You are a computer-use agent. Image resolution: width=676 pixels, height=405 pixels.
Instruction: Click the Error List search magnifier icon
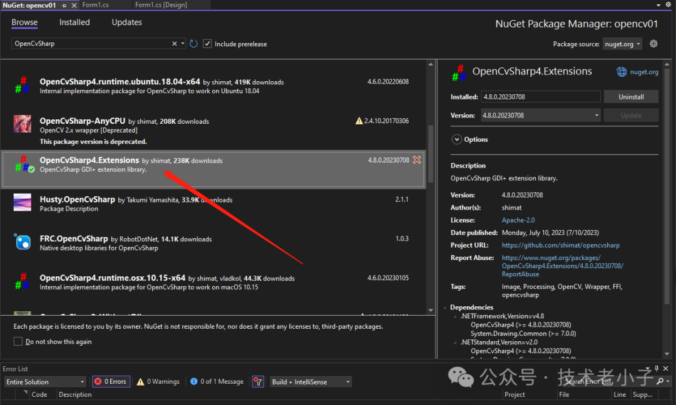660,381
